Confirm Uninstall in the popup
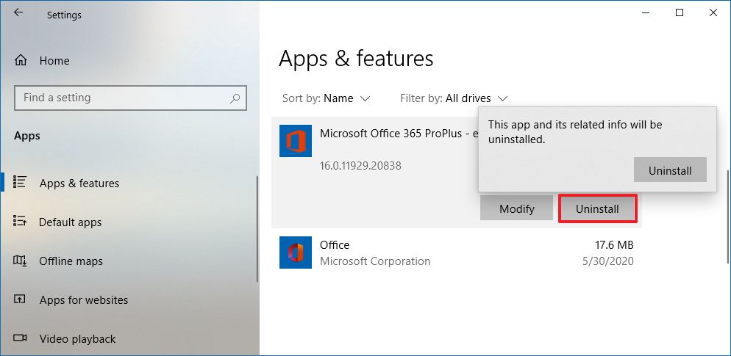The image size is (731, 356). [x=669, y=170]
